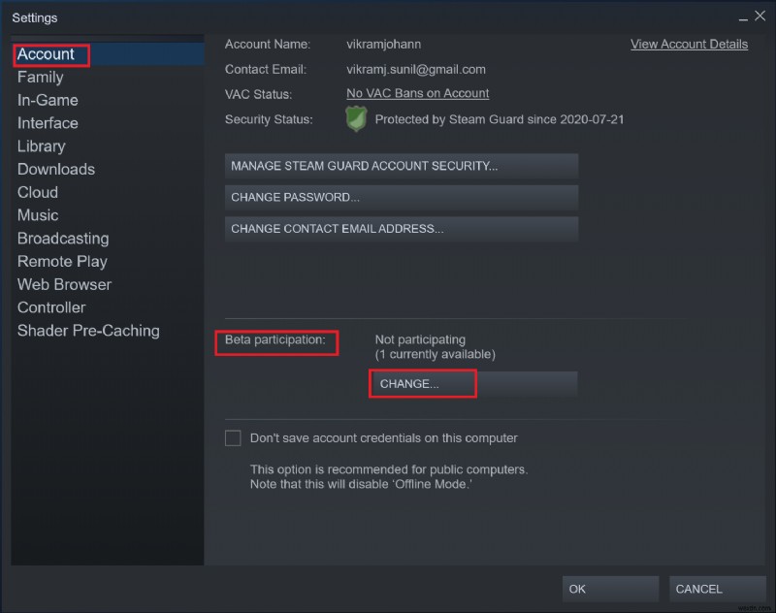Image resolution: width=776 pixels, height=613 pixels.
Task: Select the Music settings section
Action: tap(38, 214)
